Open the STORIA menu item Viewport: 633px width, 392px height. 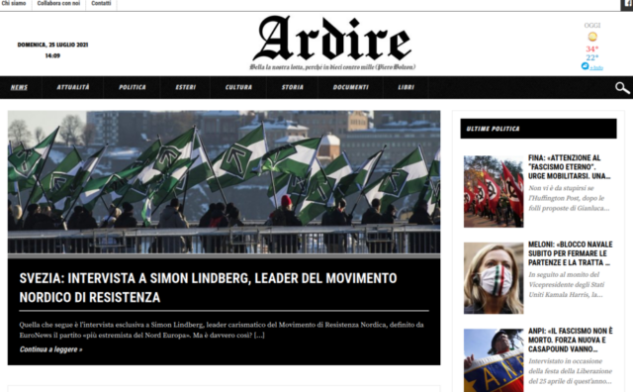[293, 87]
